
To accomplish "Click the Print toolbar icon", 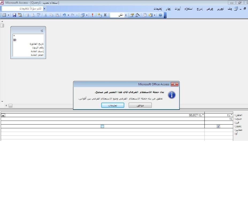I will coord(27,15).
